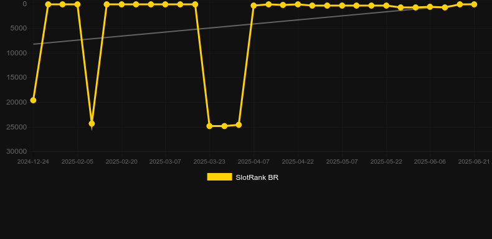Click the data point above the 2025-05-07 label
This screenshot has width=492, height=239.
pos(342,6)
